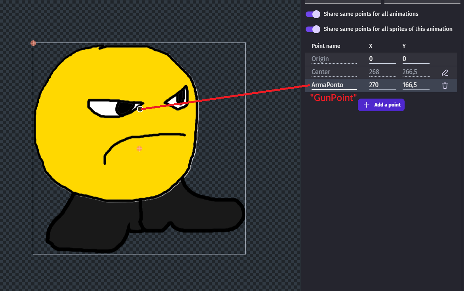Click the red 'GunPoint' annotation text
The image size is (464, 291).
(x=333, y=98)
